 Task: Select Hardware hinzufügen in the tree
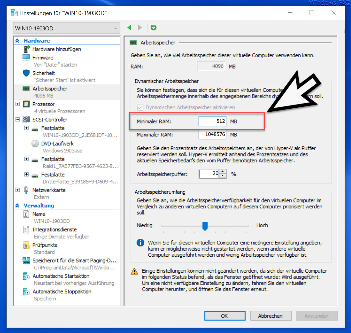coord(57,49)
